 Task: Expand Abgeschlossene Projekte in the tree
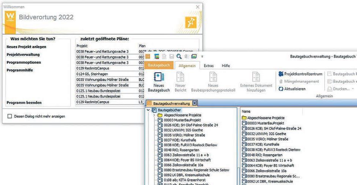click(154, 115)
